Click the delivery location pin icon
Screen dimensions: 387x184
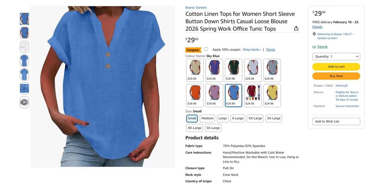click(x=314, y=34)
